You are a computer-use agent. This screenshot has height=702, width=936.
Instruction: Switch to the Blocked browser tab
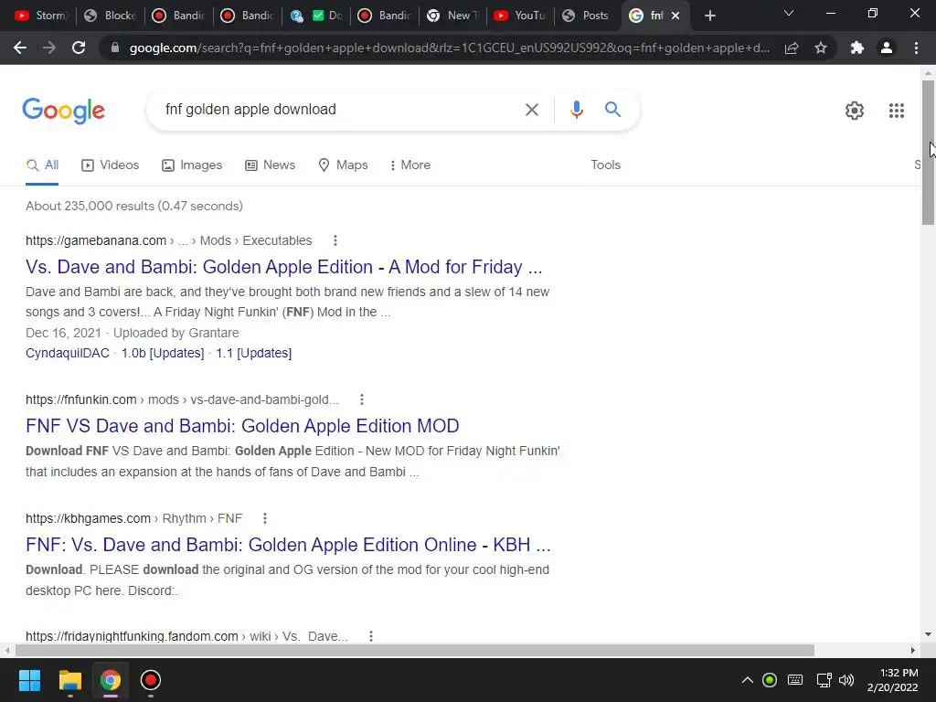(111, 16)
